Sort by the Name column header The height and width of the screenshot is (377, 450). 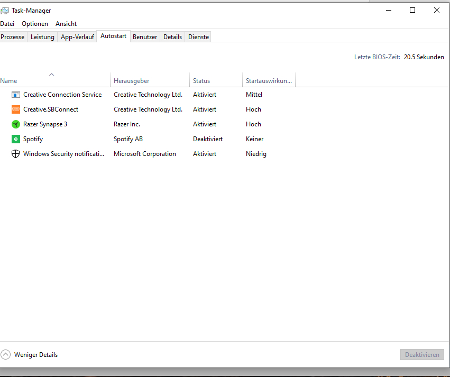[54, 81]
